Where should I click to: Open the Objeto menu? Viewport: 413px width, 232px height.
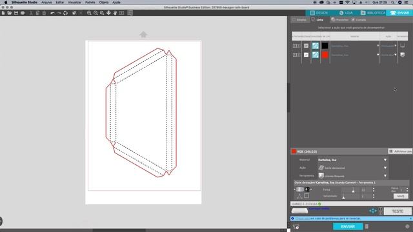point(104,3)
